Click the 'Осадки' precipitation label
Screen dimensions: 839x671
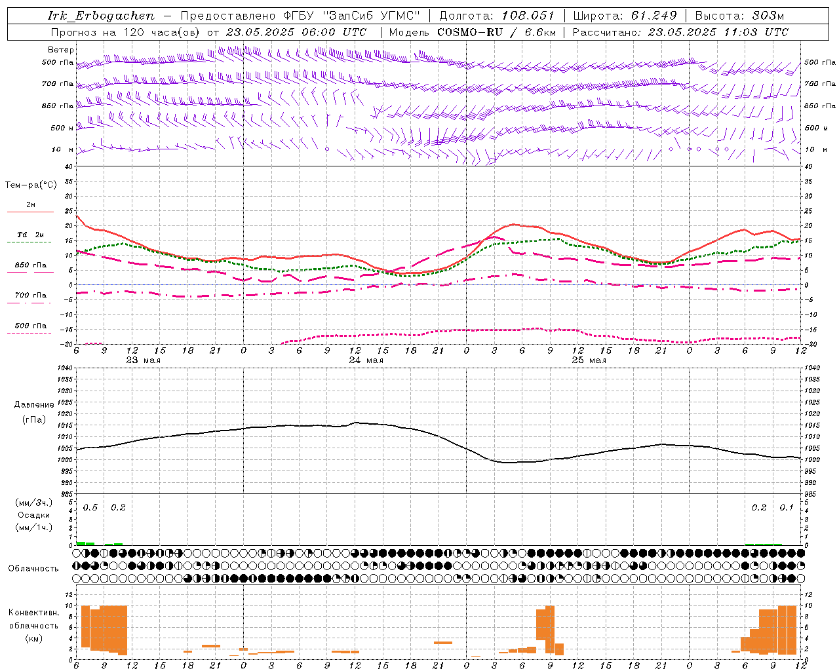coord(34,515)
